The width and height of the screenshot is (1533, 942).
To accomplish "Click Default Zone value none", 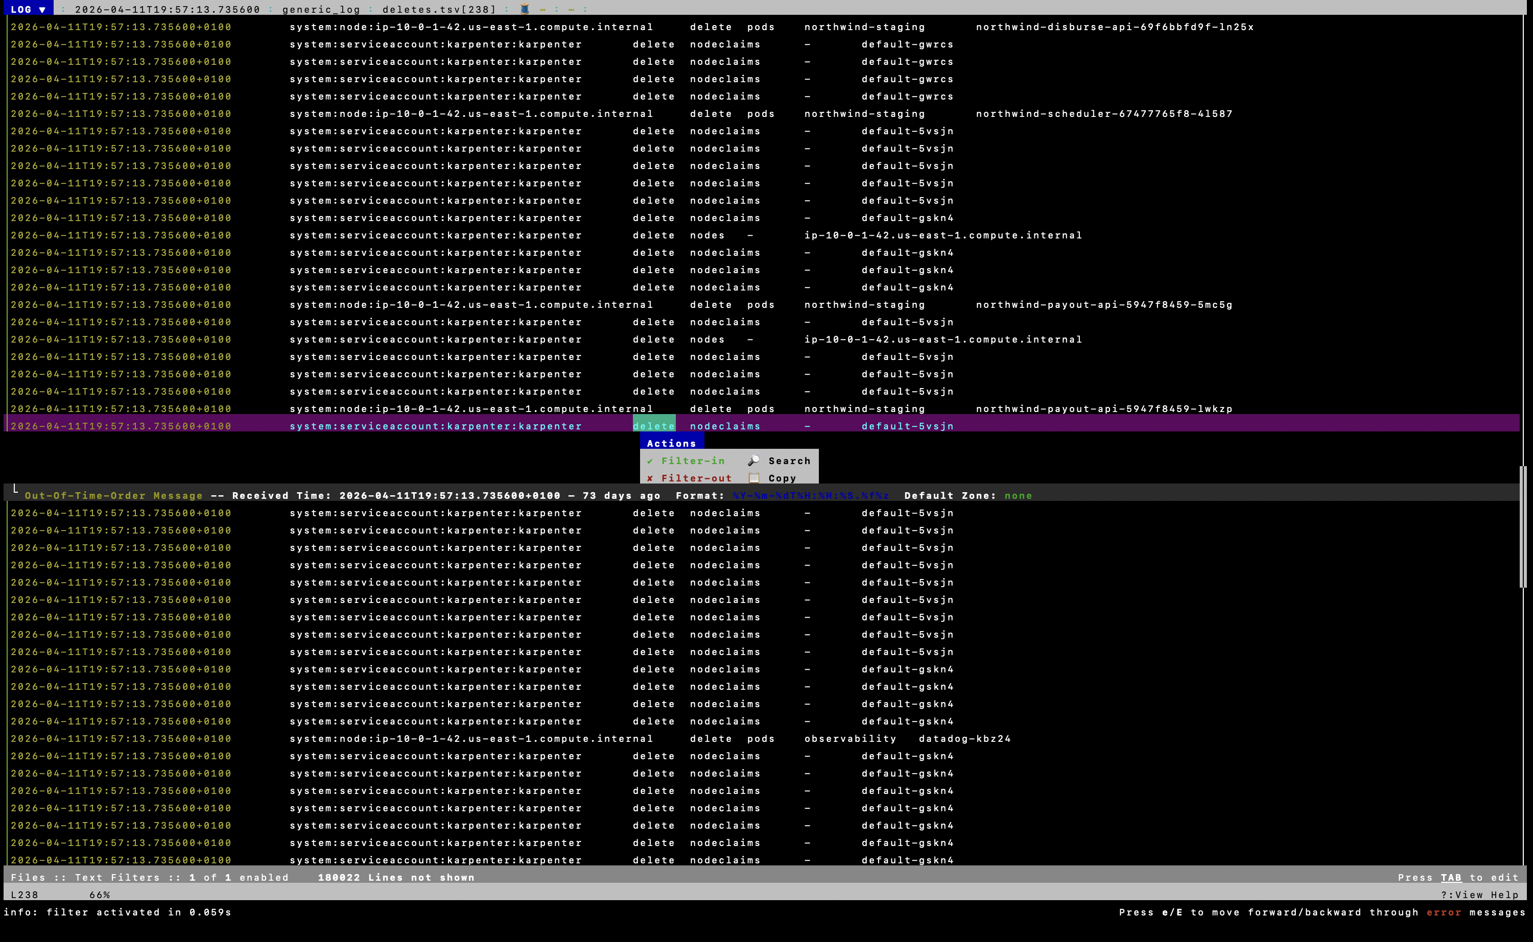I will tap(1018, 496).
